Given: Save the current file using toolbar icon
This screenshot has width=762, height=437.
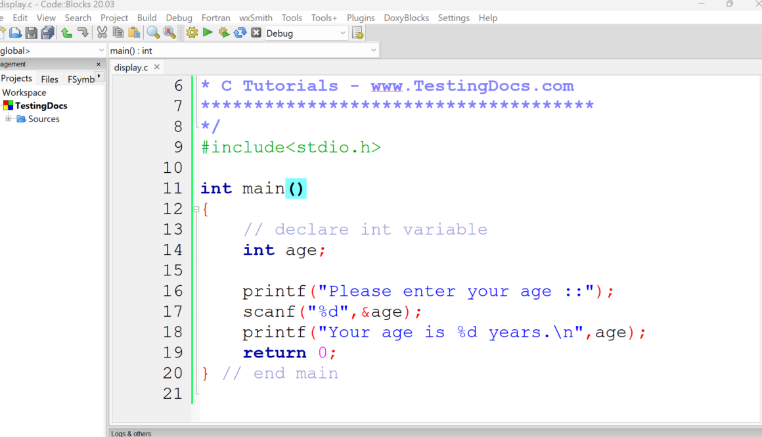Looking at the screenshot, I should [31, 32].
